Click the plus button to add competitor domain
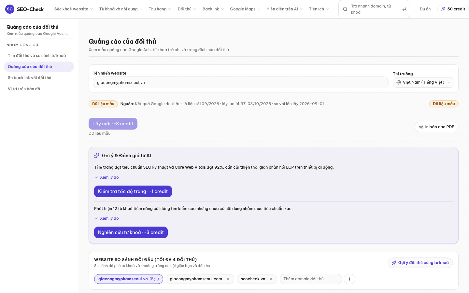Screen dimensions: 469x293 point(349,279)
